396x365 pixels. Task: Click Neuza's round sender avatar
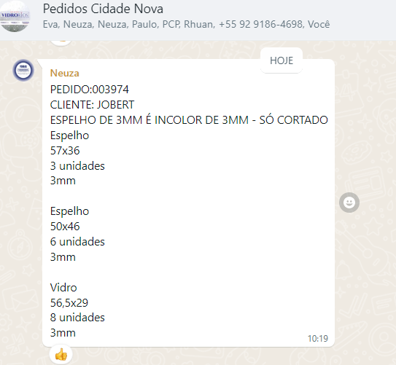23,70
